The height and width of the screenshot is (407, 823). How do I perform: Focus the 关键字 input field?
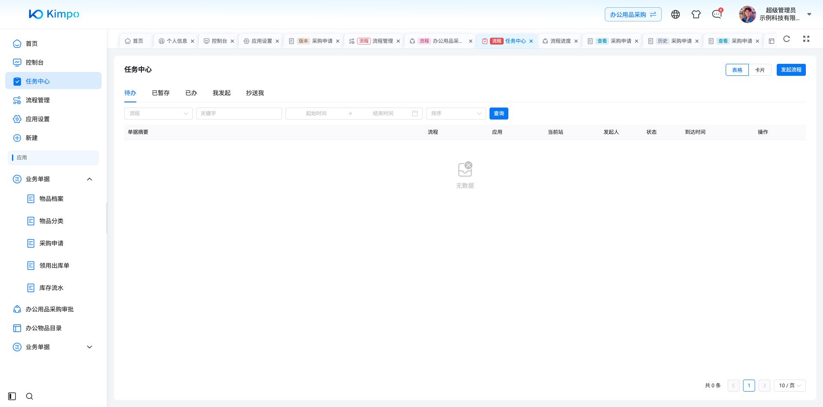[x=239, y=114]
